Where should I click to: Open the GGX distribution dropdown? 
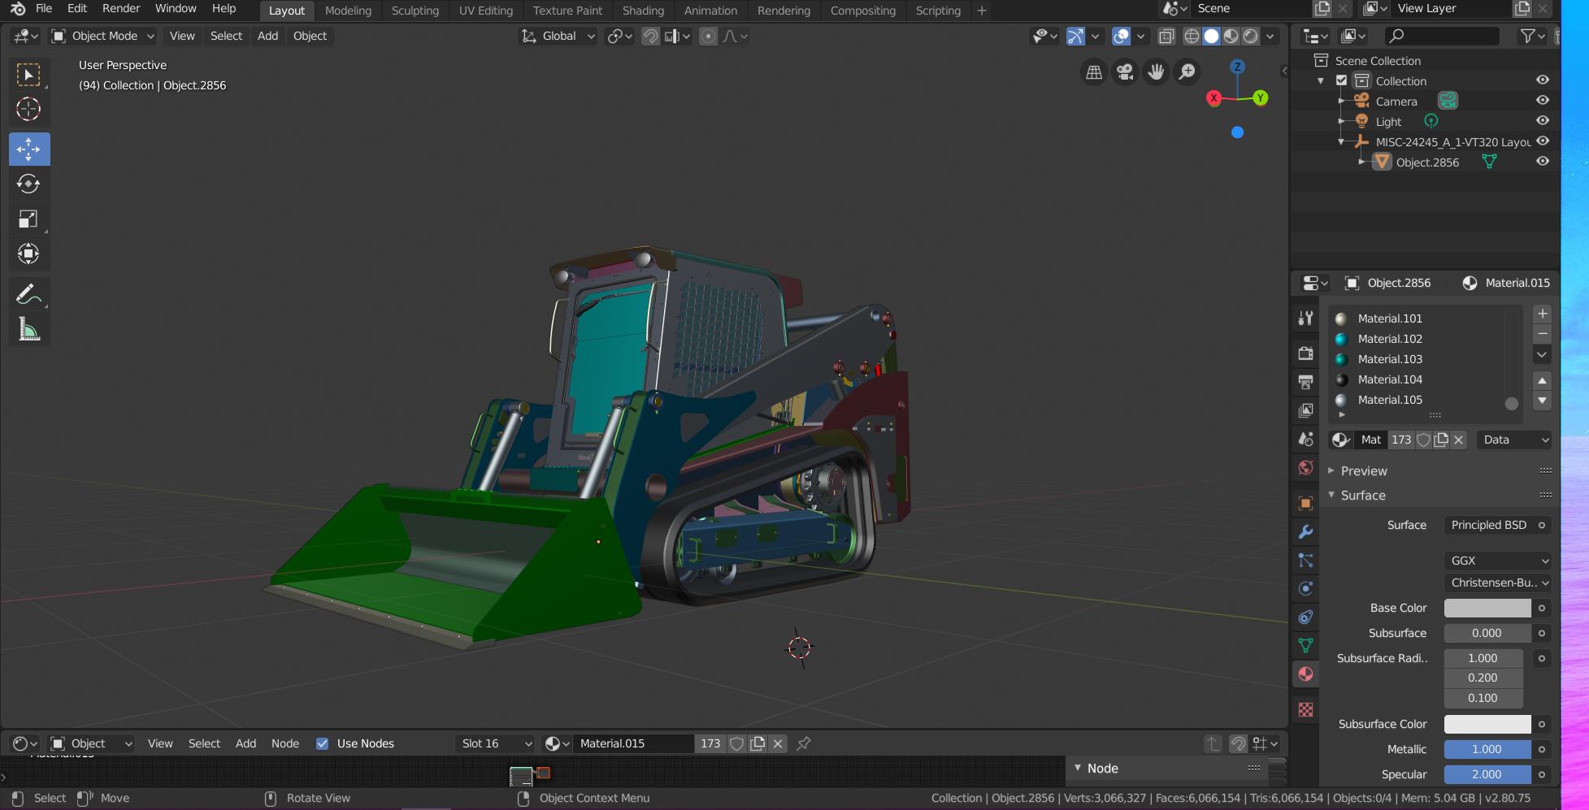click(1499, 561)
